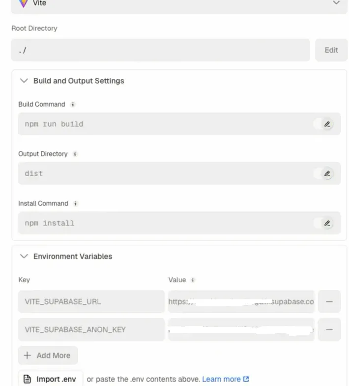Click the VITE_SUPABASE_ANON_KEY key field
The width and height of the screenshot is (349, 386).
91,329
